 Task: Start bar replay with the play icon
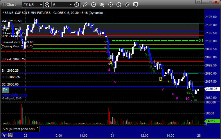tap(110, 5)
